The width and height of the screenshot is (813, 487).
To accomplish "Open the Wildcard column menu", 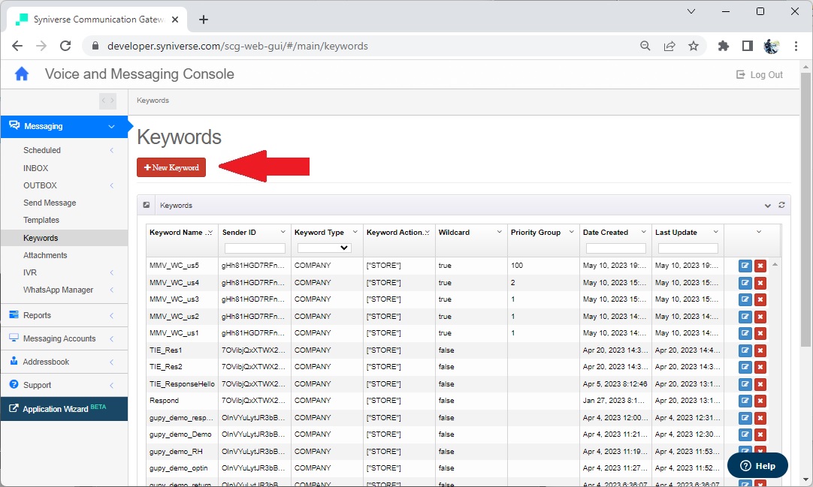I will (x=499, y=232).
